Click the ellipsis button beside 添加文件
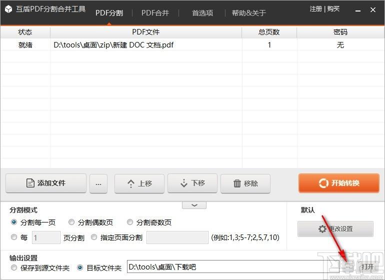This screenshot has height=280, width=385. pos(98,183)
